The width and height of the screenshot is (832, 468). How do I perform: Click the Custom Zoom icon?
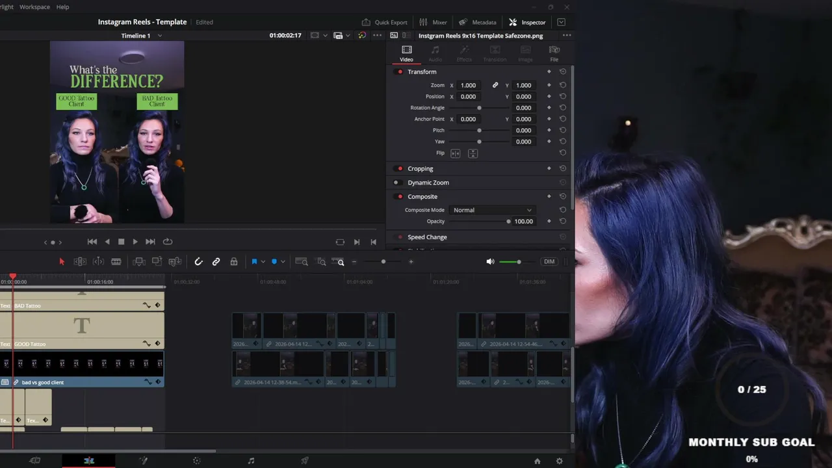[338, 261]
